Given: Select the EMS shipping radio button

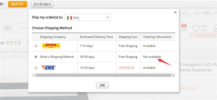Looking at the screenshot, I should pos(36,68).
